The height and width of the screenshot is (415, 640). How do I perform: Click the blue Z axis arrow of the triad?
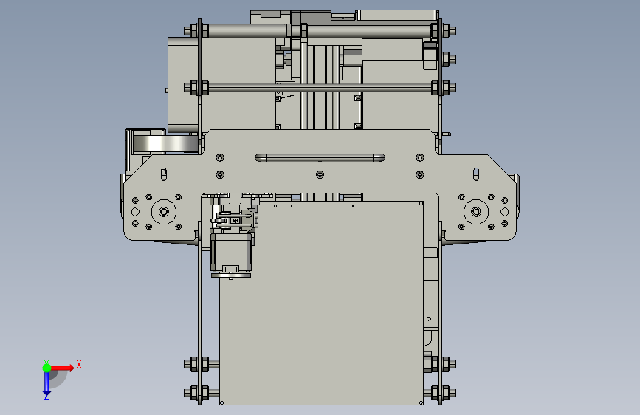point(47,384)
